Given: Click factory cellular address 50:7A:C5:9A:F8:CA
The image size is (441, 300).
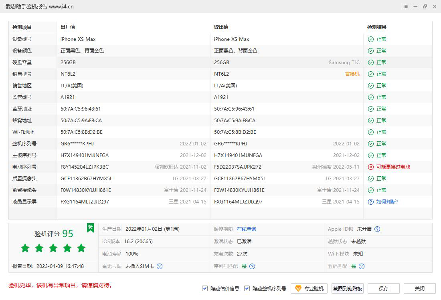Looking at the screenshot, I should point(81,121).
